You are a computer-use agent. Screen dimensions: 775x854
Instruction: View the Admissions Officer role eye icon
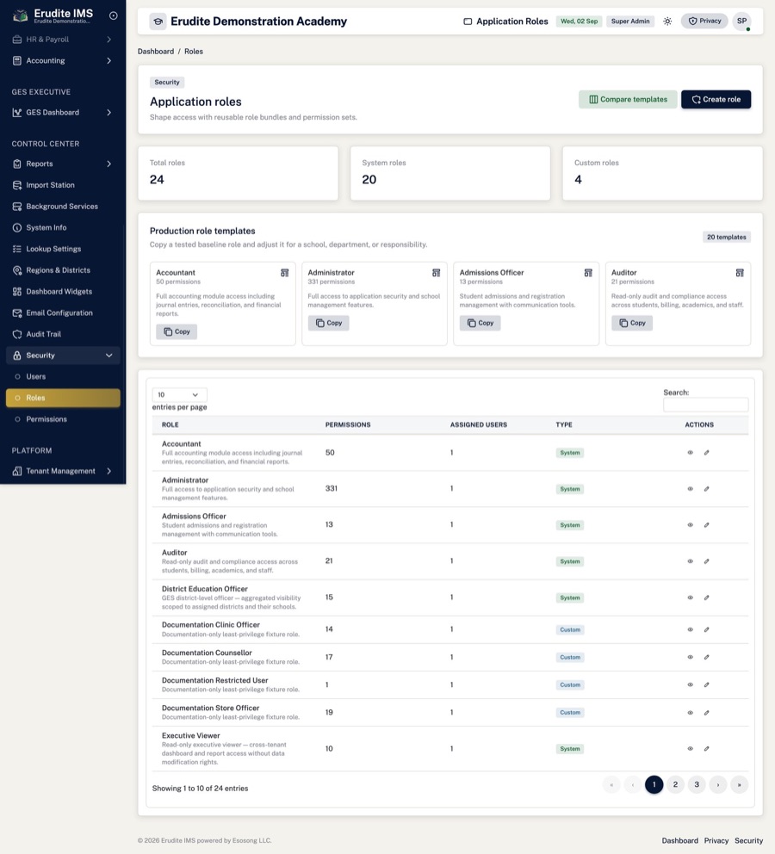[690, 525]
